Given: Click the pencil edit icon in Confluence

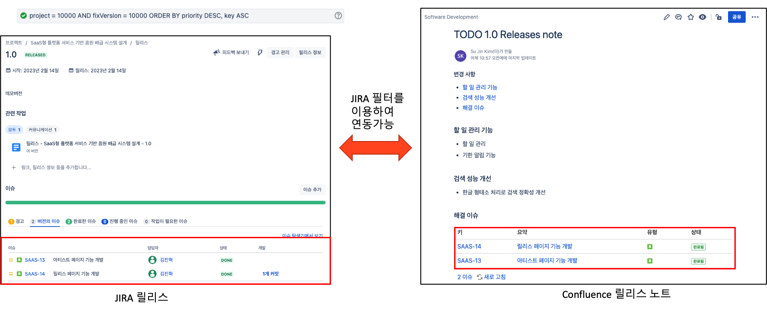Looking at the screenshot, I should [x=666, y=17].
